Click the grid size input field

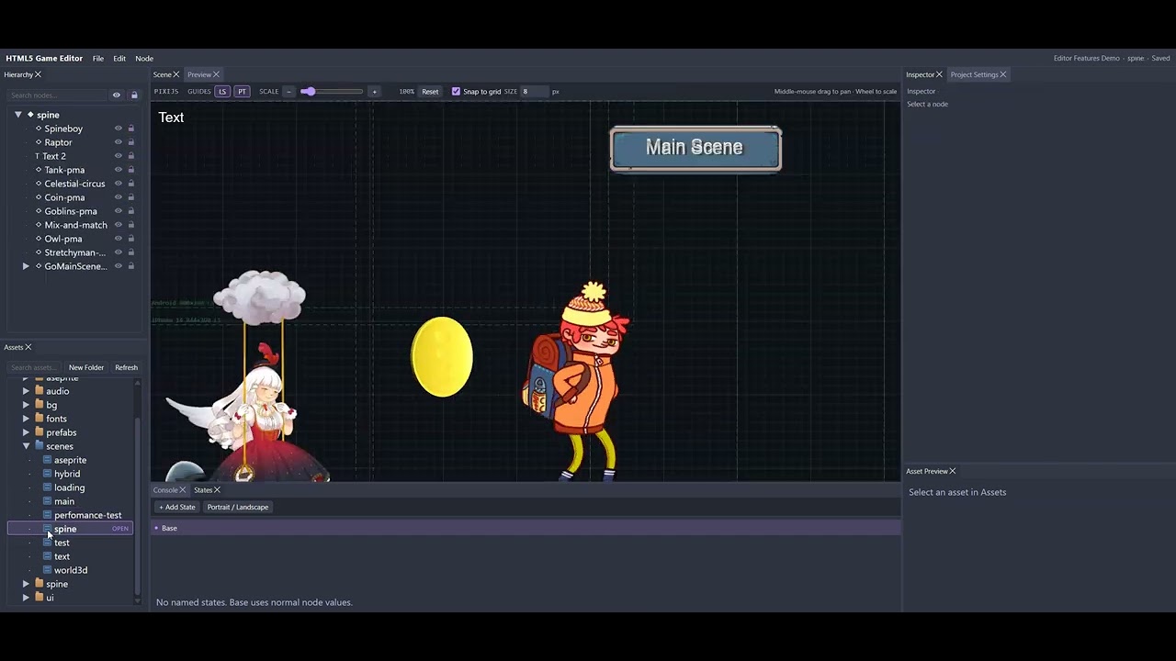click(534, 92)
